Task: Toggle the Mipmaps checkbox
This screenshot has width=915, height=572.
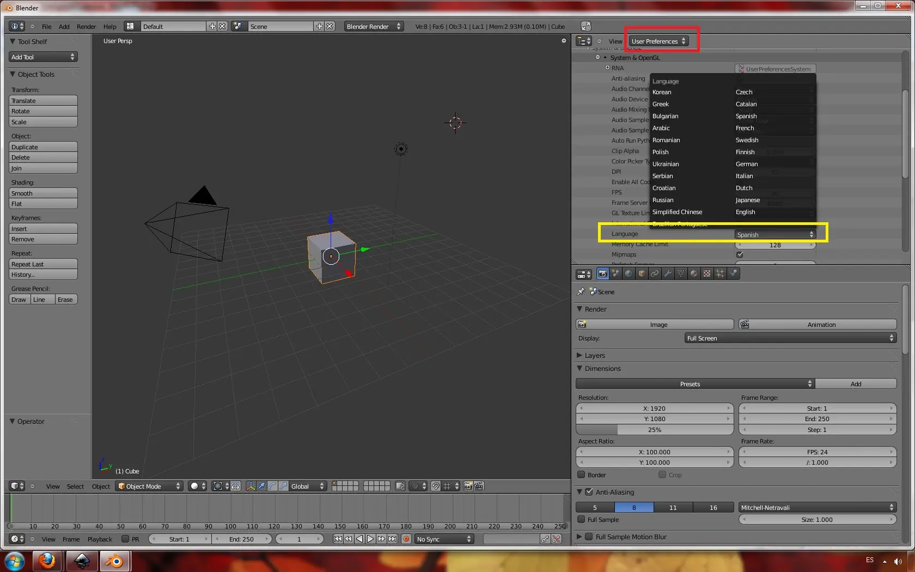Action: [x=740, y=254]
